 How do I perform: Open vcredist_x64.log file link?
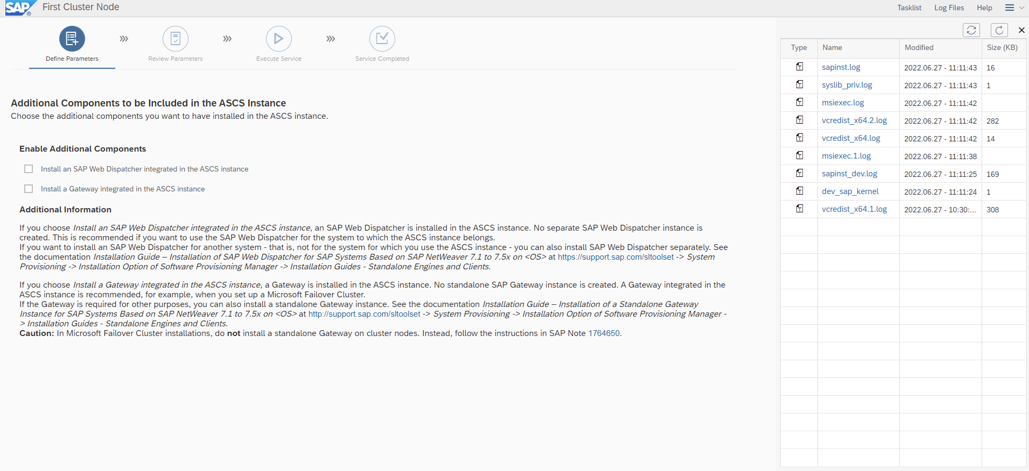pos(851,138)
